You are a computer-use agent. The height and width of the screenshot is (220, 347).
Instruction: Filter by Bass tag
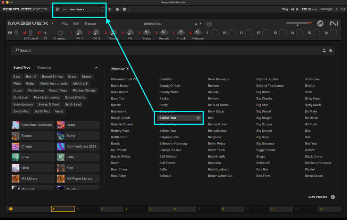(x=17, y=77)
